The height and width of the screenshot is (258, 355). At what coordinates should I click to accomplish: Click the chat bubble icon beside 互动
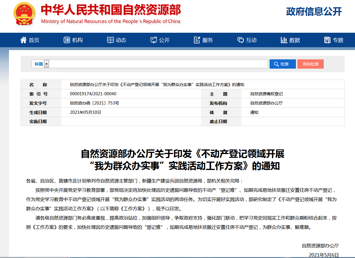(241, 40)
